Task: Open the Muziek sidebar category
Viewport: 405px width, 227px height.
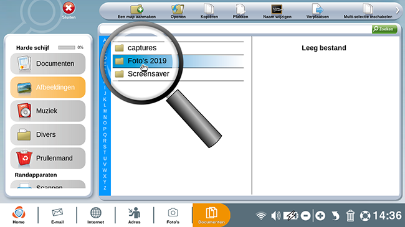Action: tap(48, 111)
